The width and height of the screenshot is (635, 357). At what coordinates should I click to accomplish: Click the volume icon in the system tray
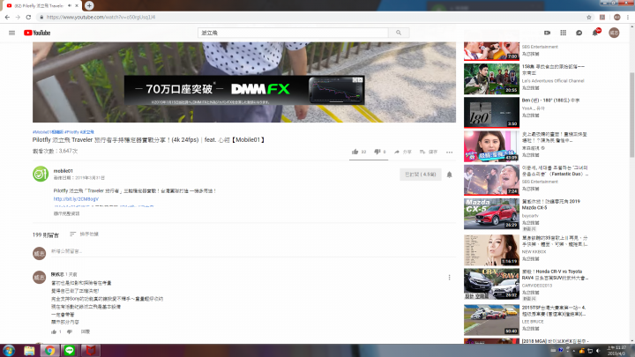pyautogui.click(x=598, y=351)
